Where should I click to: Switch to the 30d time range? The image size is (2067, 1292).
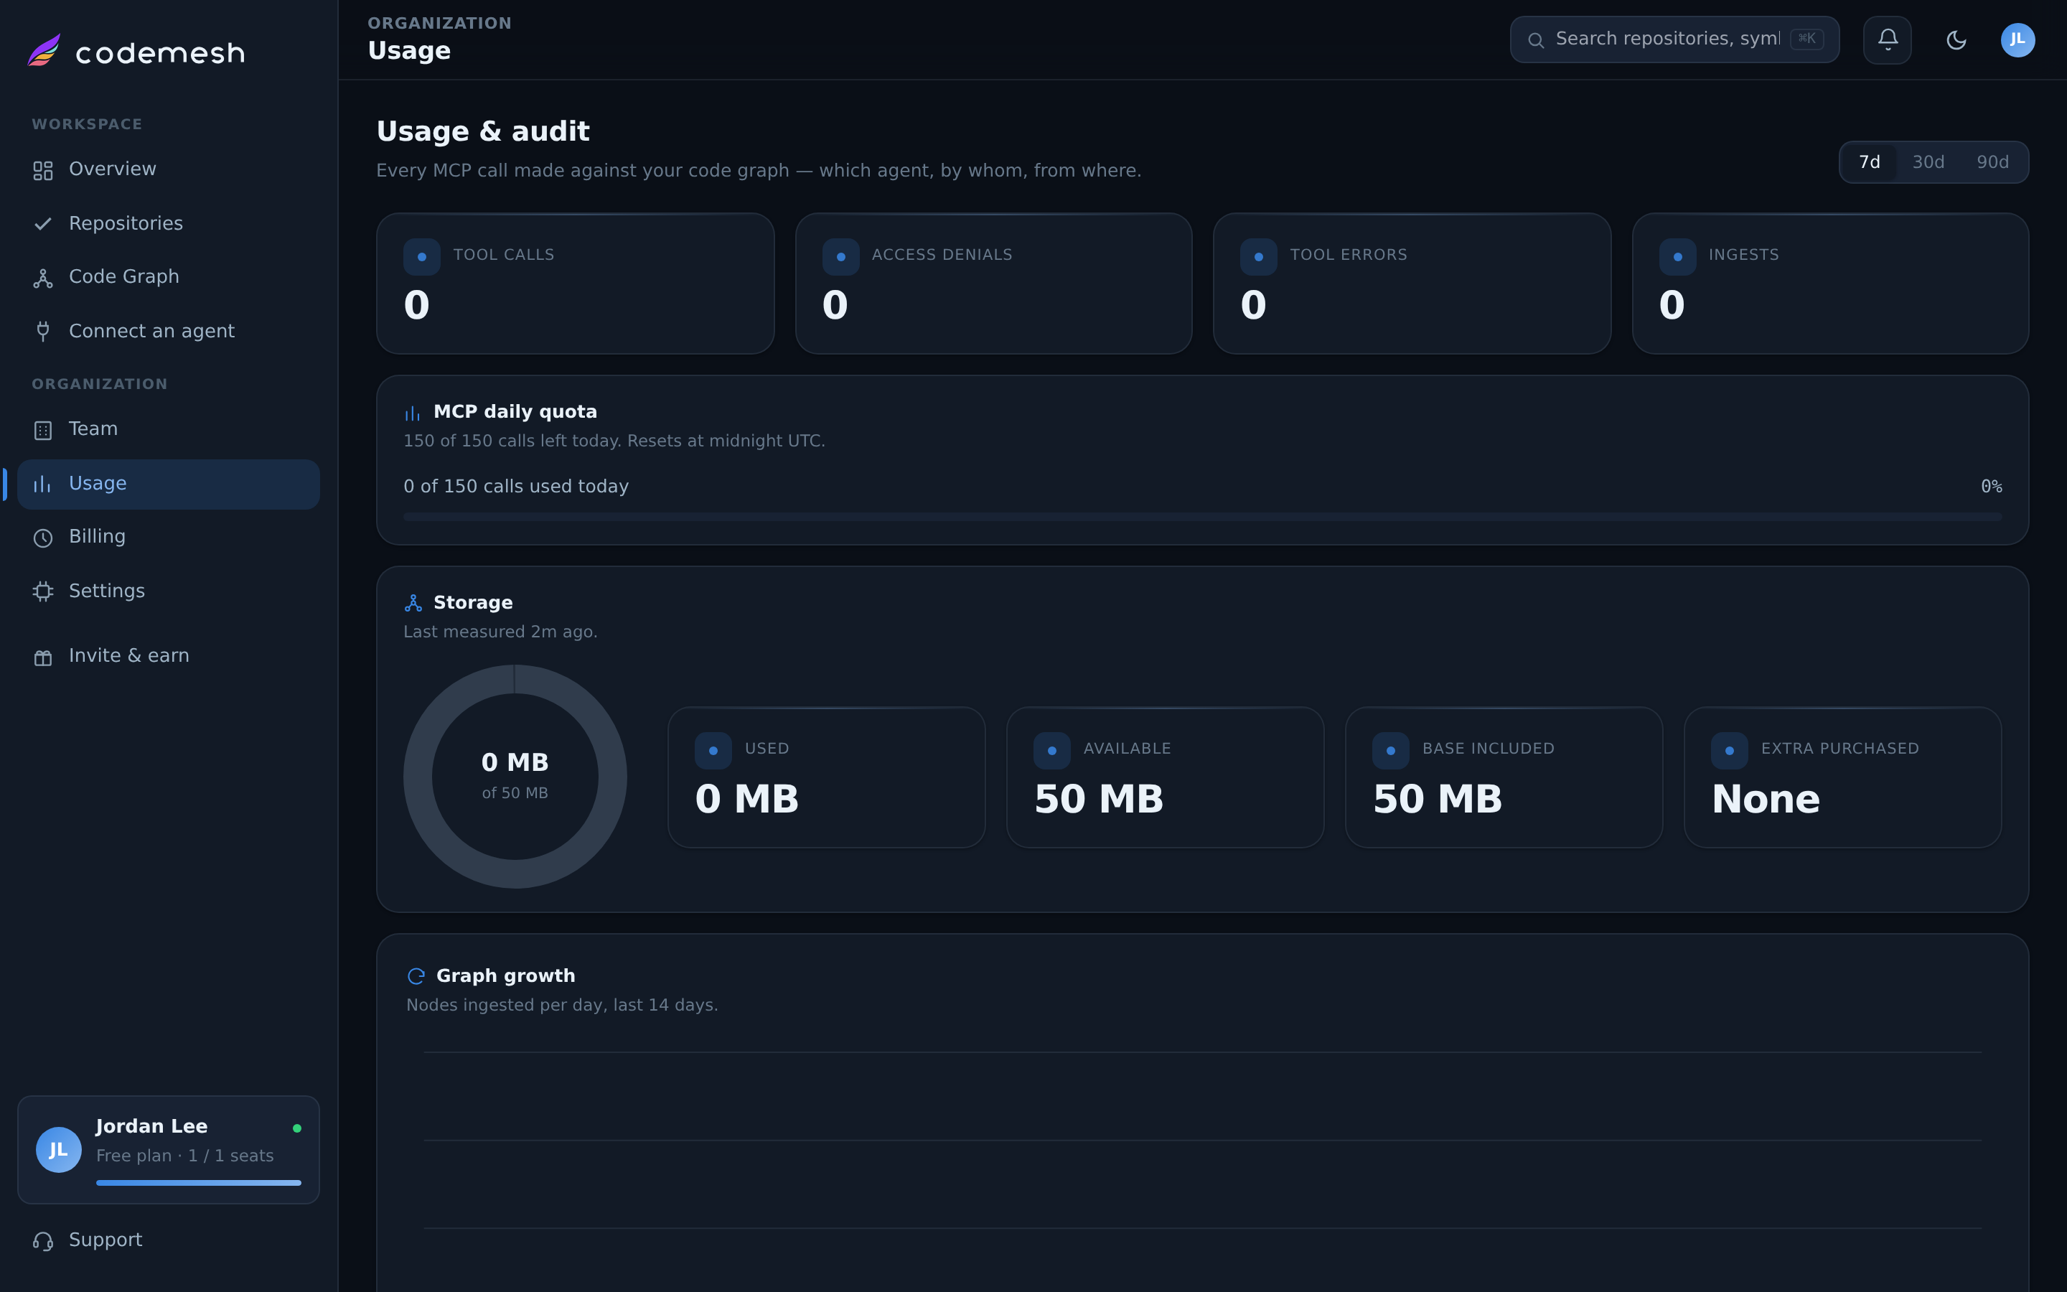tap(1928, 162)
